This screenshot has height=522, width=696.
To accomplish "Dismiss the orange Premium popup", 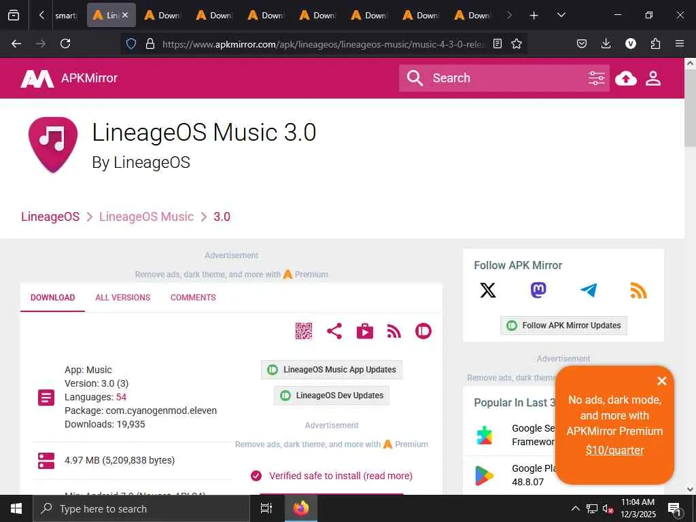I will coord(662,381).
